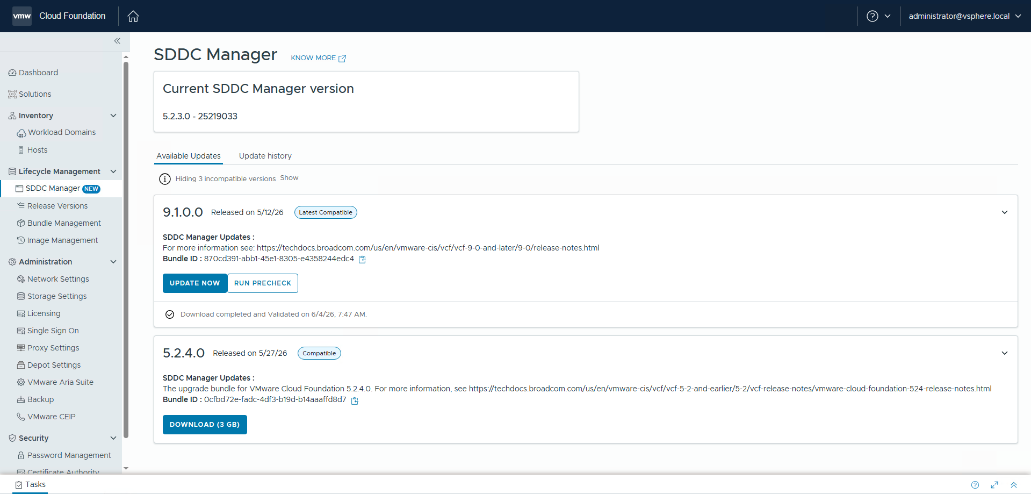1031x494 pixels.
Task: Open the Tasks tab at bottom
Action: (x=31, y=485)
